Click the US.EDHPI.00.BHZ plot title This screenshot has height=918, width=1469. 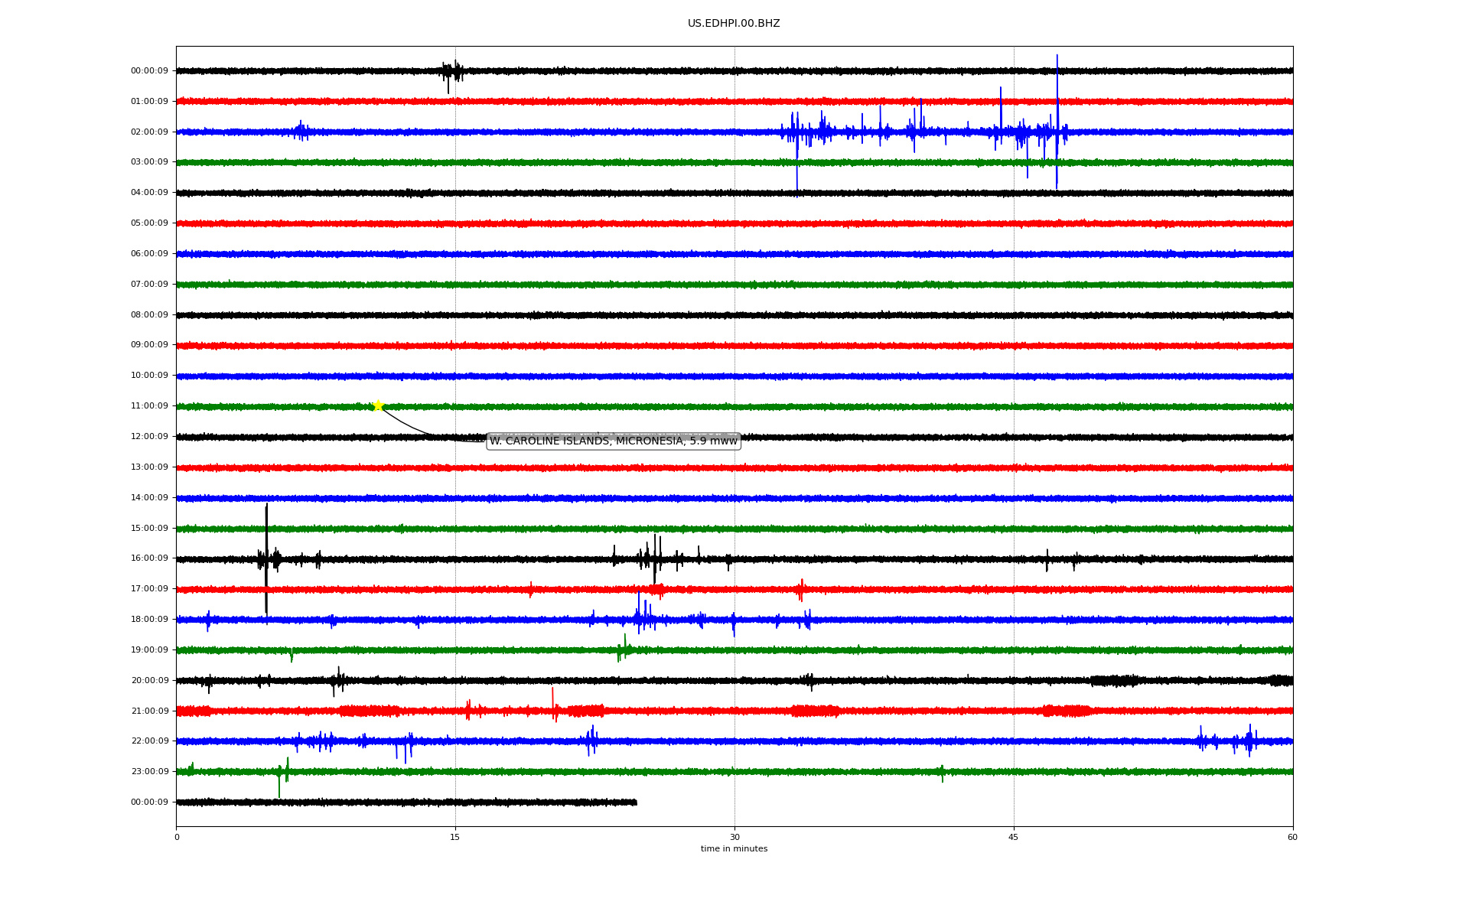734,24
